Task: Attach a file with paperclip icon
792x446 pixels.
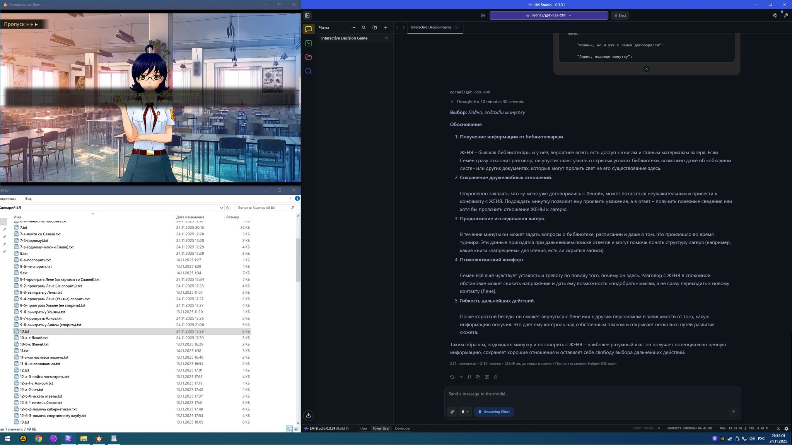Action: 452,412
